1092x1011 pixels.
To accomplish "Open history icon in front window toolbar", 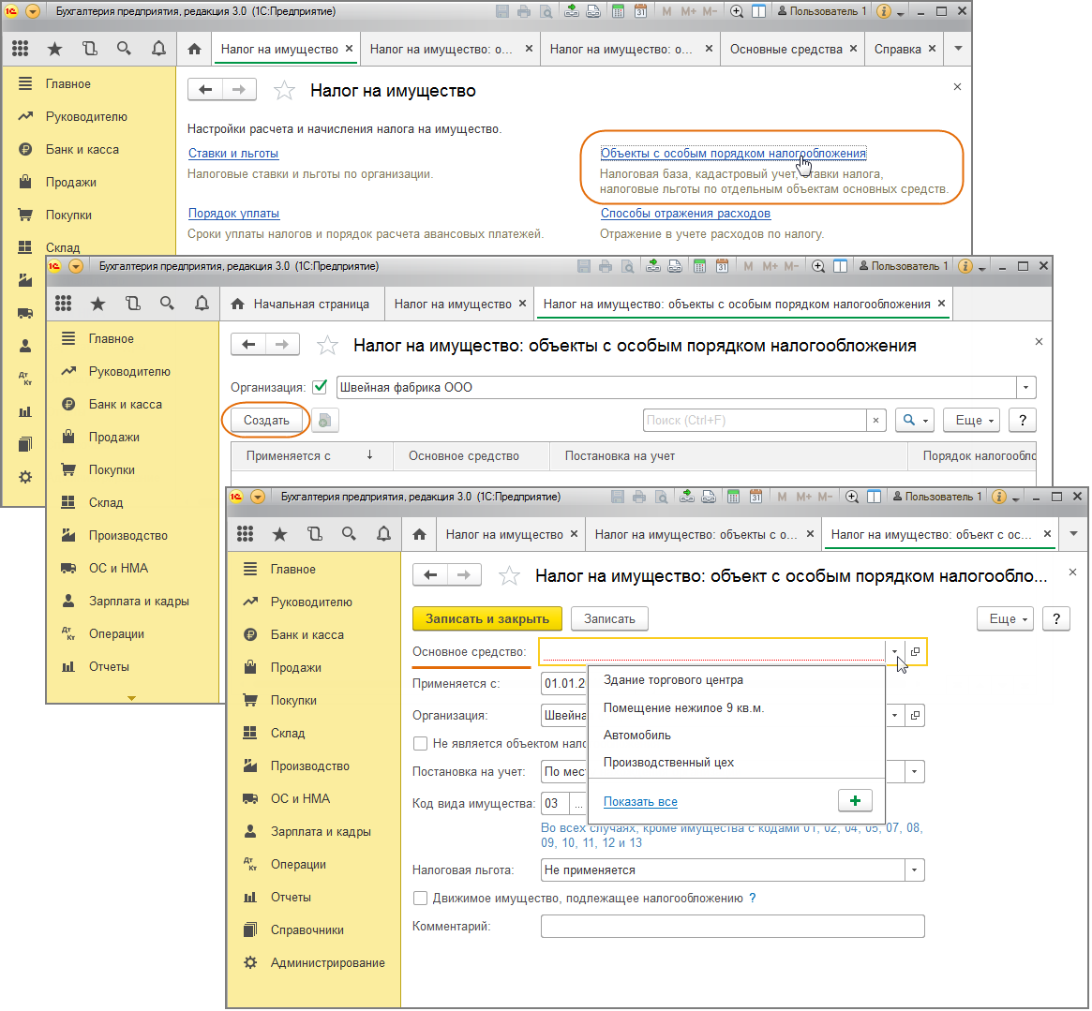I will coord(315,534).
